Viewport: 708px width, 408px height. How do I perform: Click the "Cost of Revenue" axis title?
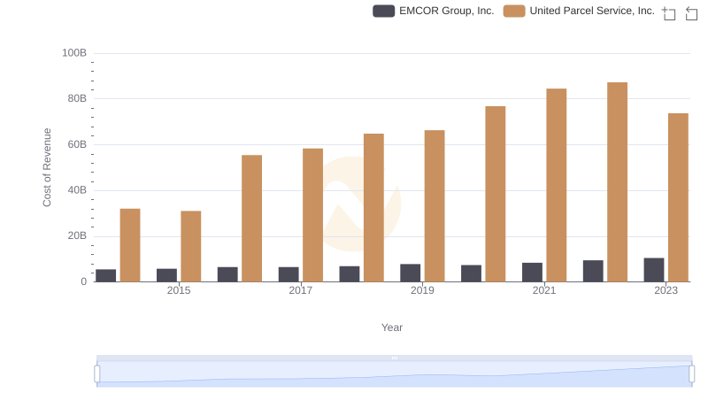point(48,167)
